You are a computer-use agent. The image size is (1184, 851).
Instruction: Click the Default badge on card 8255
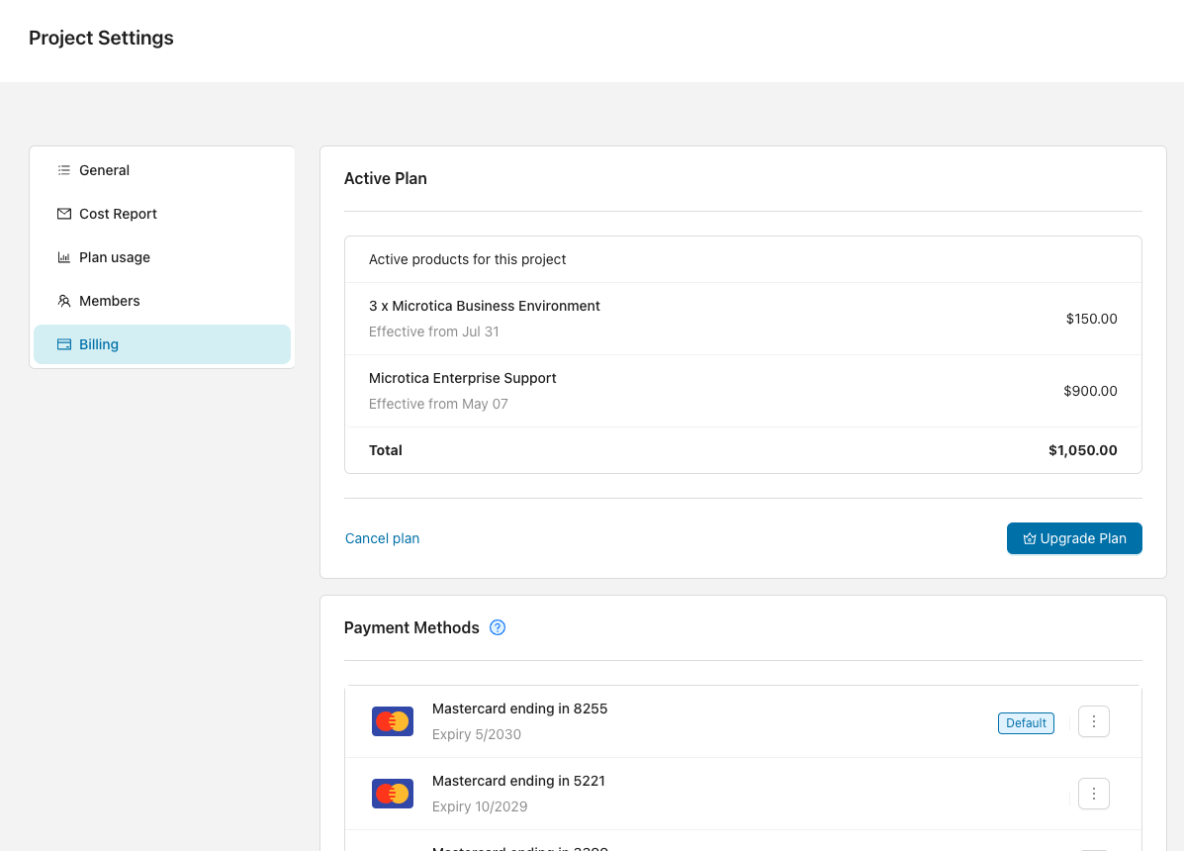(x=1026, y=723)
